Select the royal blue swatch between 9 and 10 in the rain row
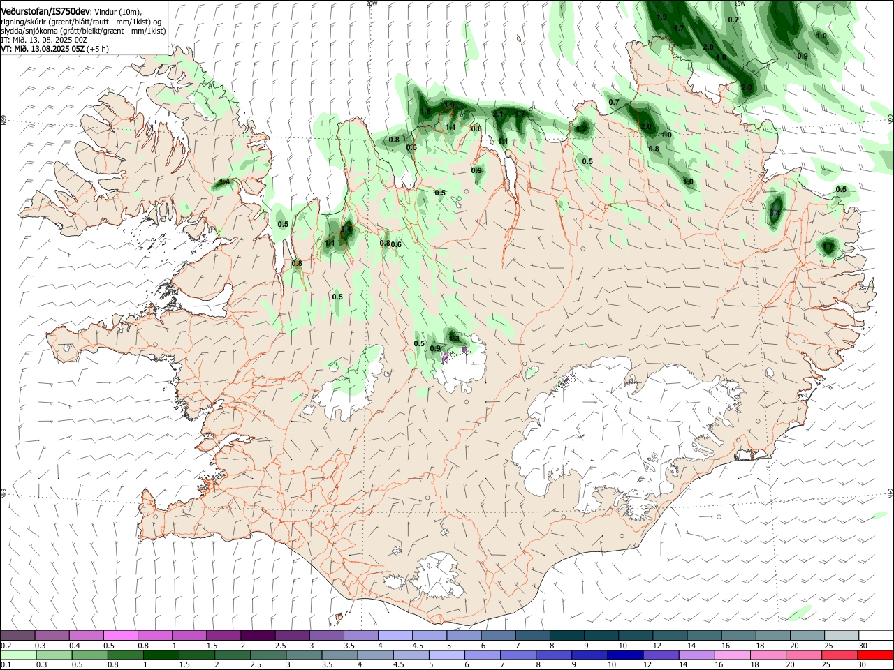Image resolution: width=894 pixels, height=670 pixels. (589, 655)
